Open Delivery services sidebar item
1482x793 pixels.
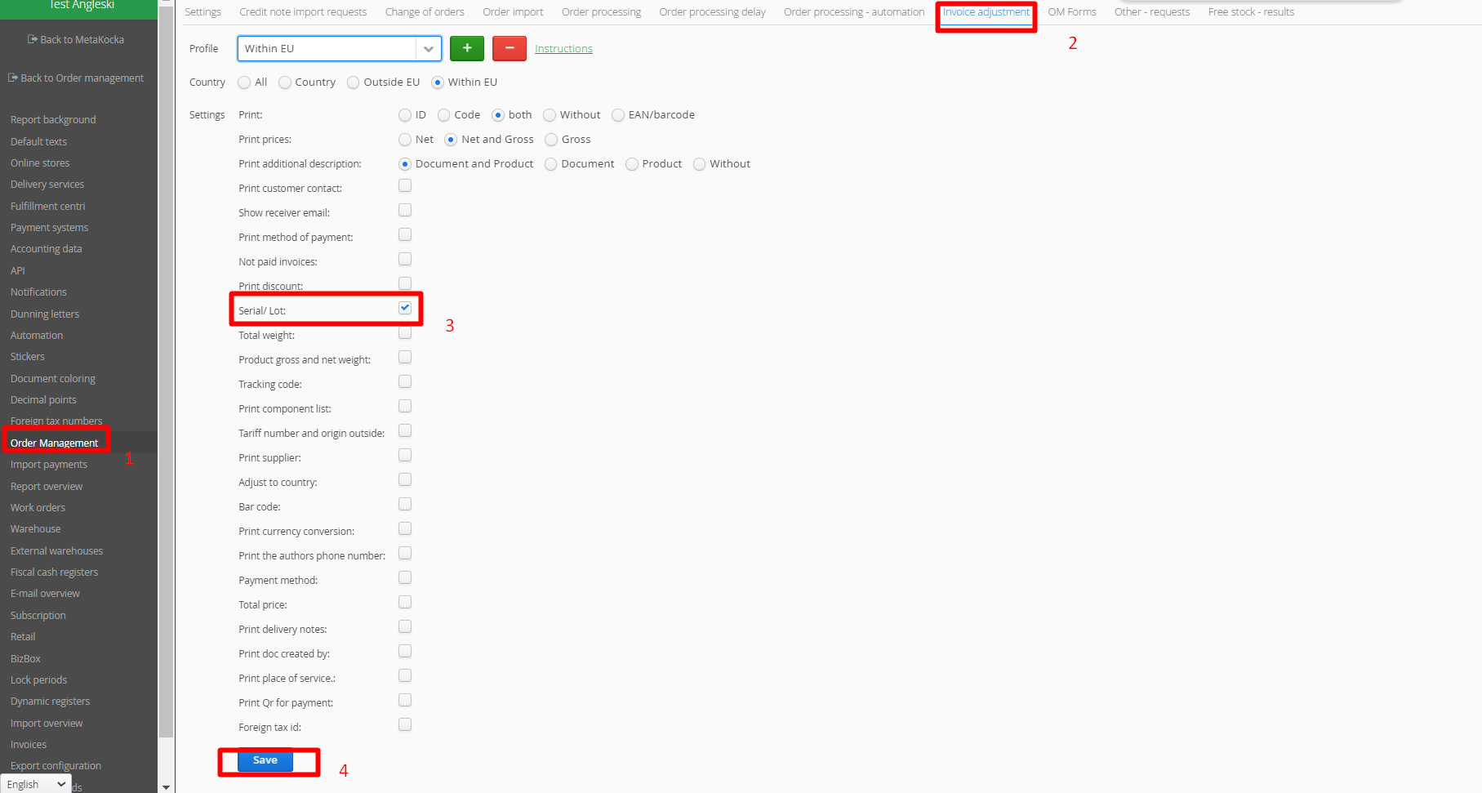point(47,184)
